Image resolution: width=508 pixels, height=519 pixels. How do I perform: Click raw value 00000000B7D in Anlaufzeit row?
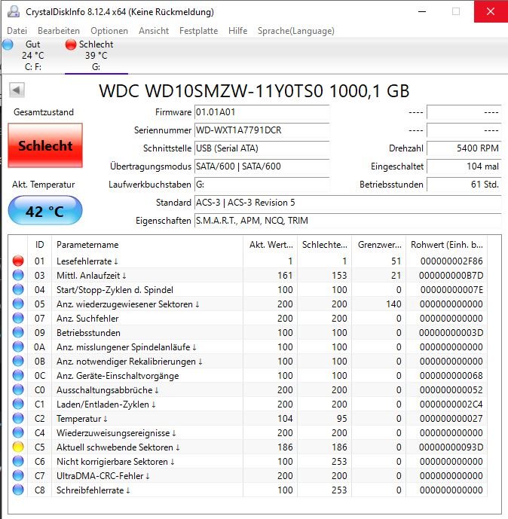click(x=451, y=276)
